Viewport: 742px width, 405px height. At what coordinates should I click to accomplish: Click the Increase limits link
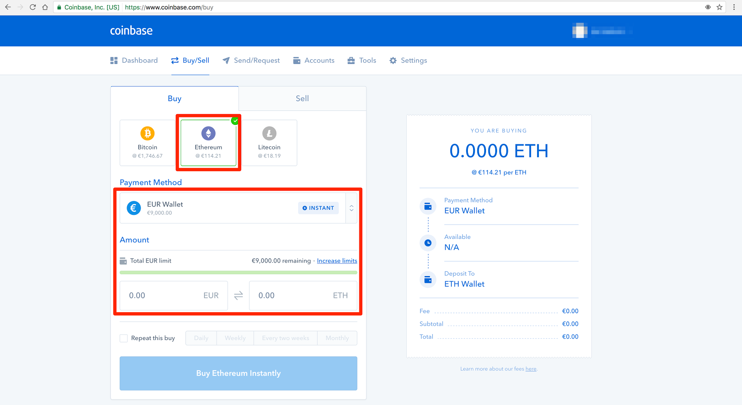337,261
